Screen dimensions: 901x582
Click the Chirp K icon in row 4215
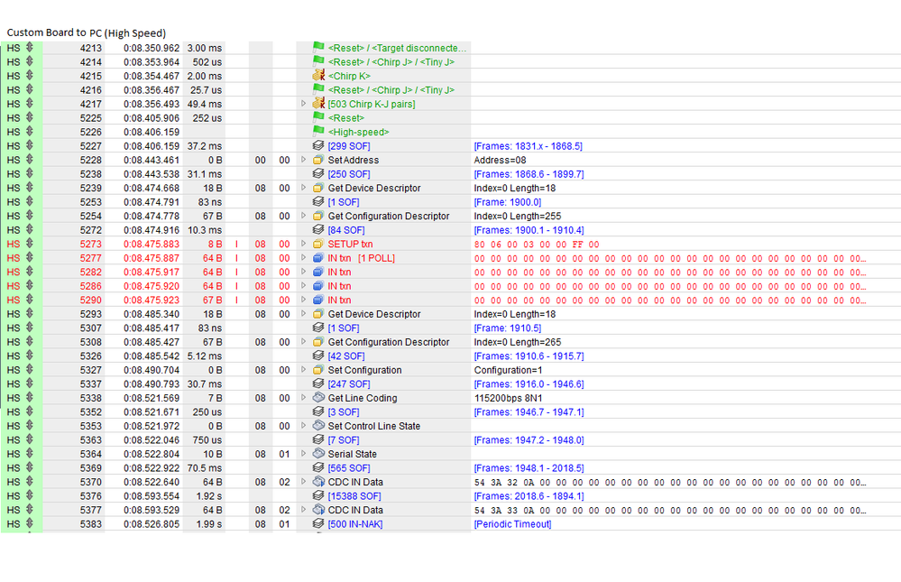click(x=318, y=75)
